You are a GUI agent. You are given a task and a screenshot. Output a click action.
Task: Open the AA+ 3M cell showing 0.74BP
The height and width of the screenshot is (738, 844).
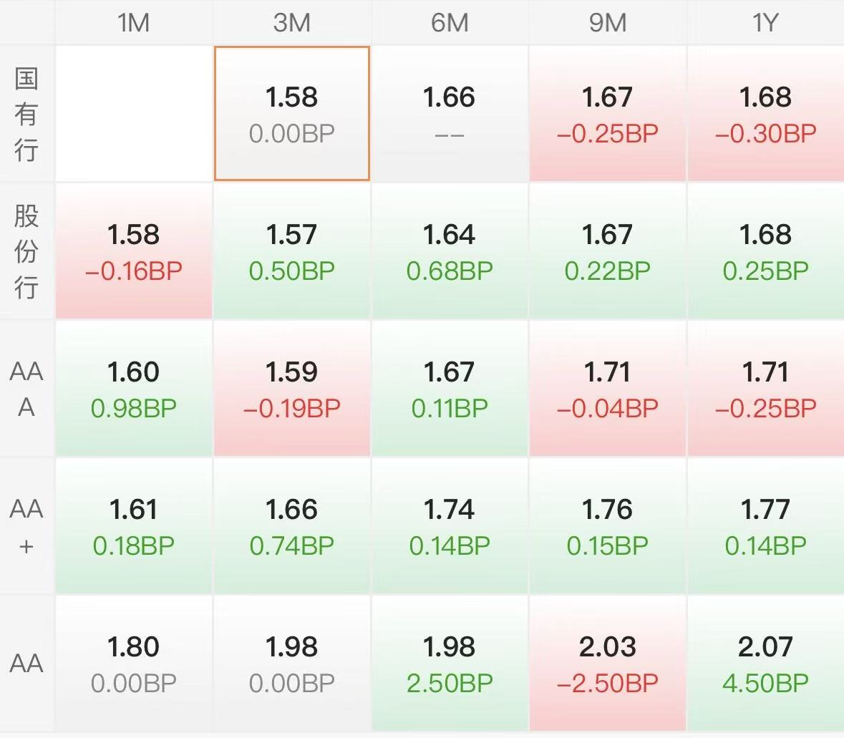point(292,526)
